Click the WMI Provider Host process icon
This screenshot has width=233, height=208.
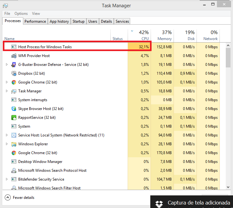point(14,56)
